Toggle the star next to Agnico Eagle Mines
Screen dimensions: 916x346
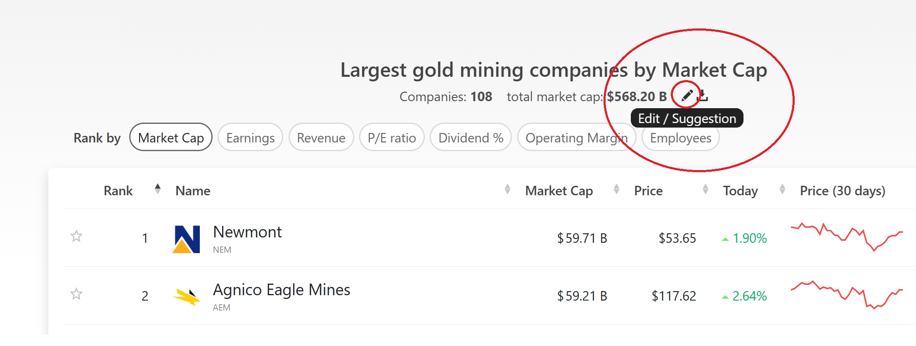pyautogui.click(x=76, y=294)
